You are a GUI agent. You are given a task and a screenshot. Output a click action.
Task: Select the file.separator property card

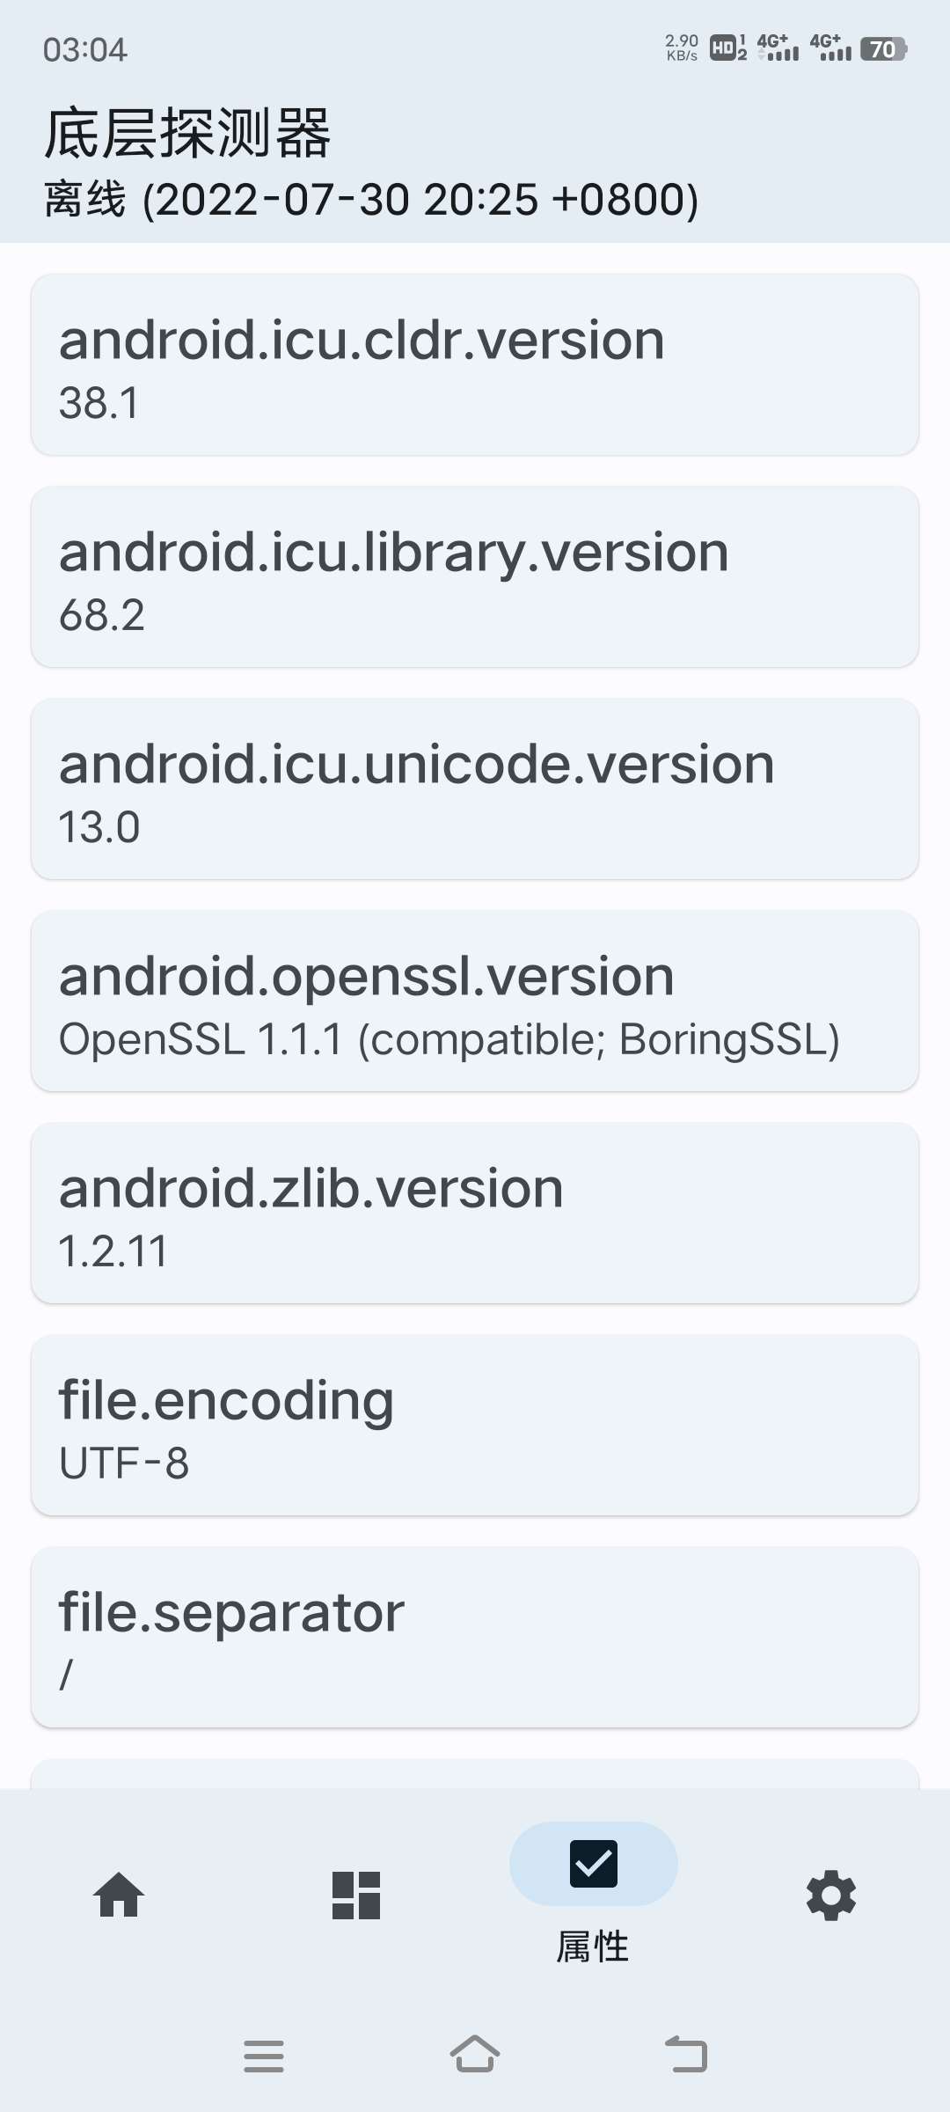click(475, 1637)
